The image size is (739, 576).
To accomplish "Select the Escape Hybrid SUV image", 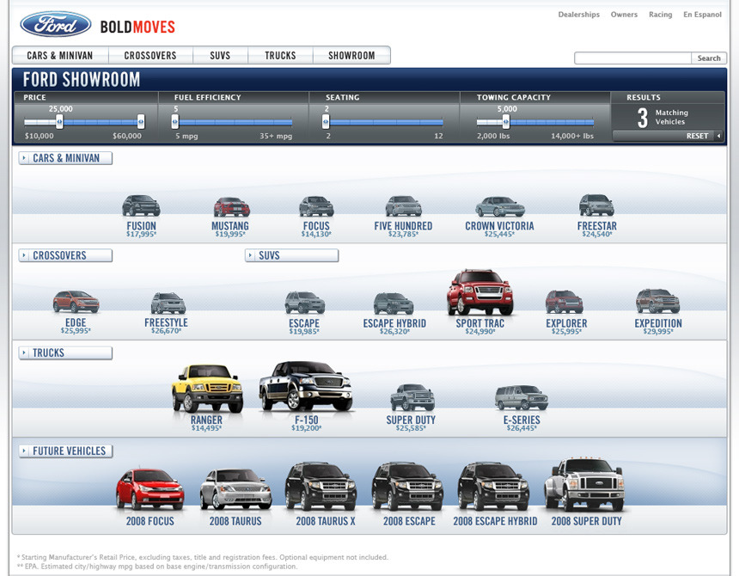I will point(394,303).
